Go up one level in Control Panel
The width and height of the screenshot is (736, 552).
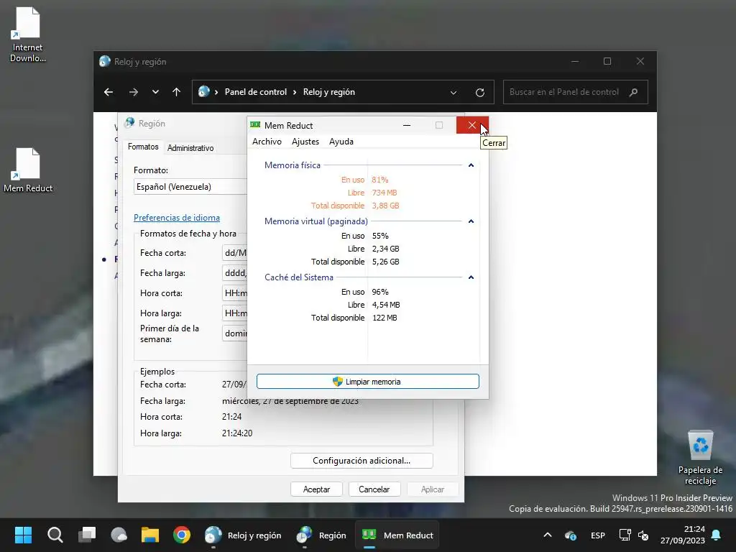click(x=177, y=92)
